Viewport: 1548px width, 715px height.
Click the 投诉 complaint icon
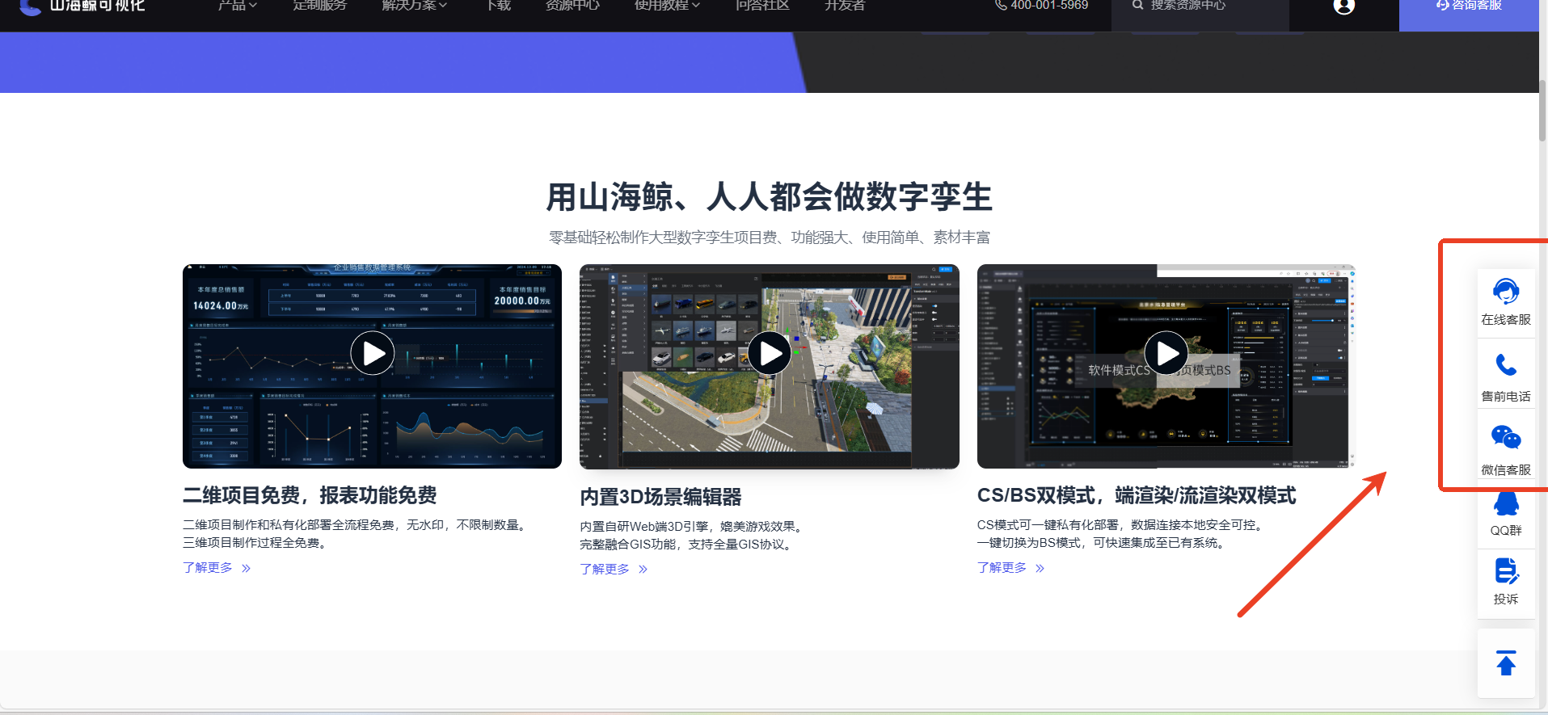(x=1505, y=571)
